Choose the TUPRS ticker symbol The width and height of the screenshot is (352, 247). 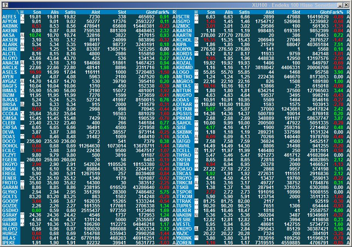(184, 206)
